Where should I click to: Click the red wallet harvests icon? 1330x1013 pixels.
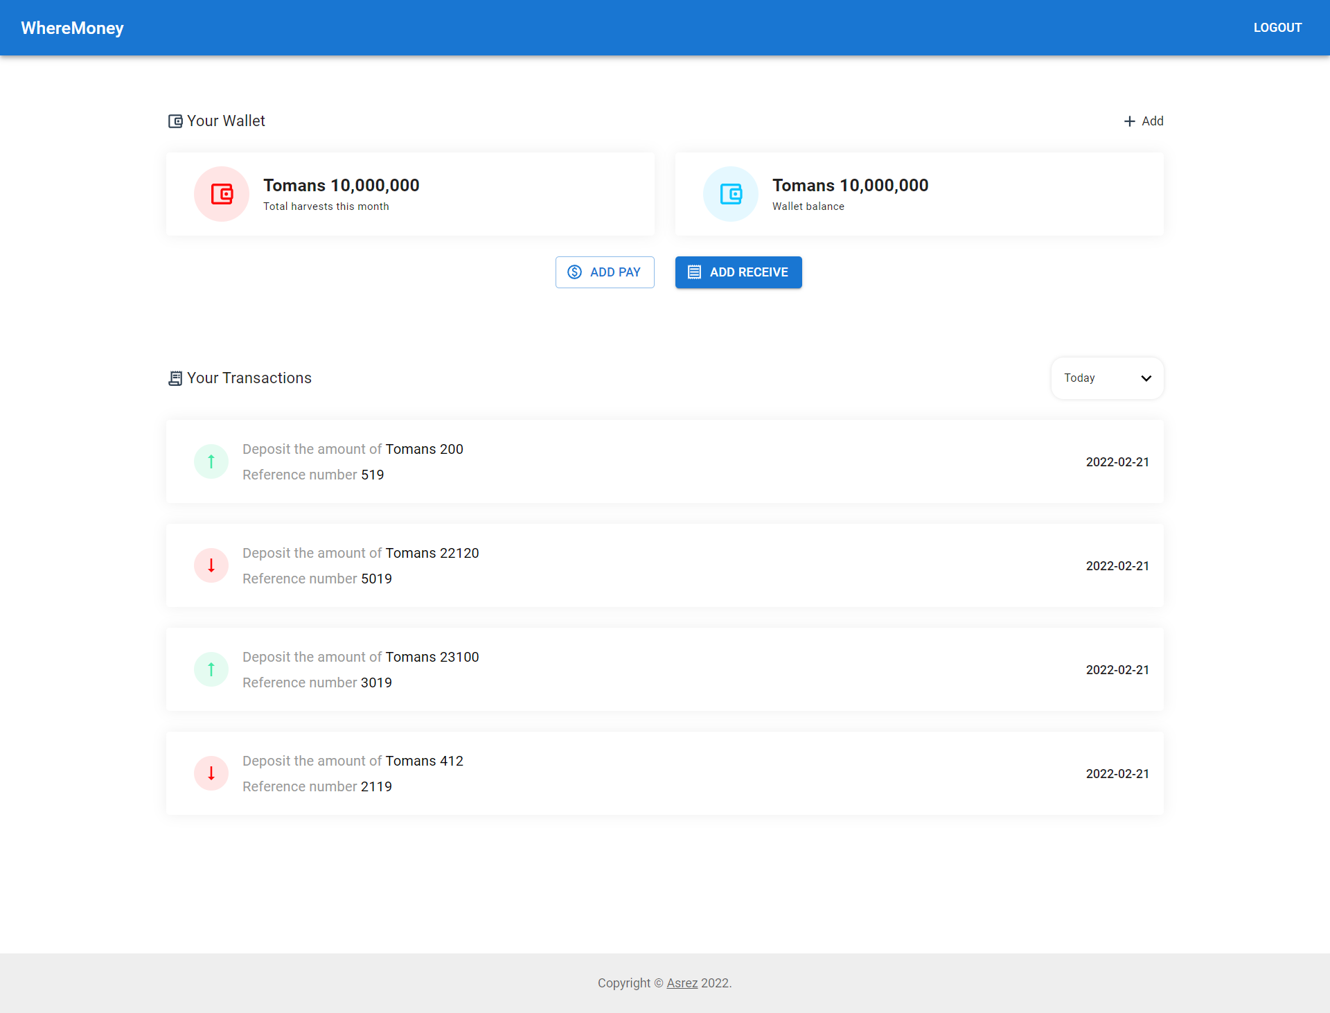tap(222, 194)
